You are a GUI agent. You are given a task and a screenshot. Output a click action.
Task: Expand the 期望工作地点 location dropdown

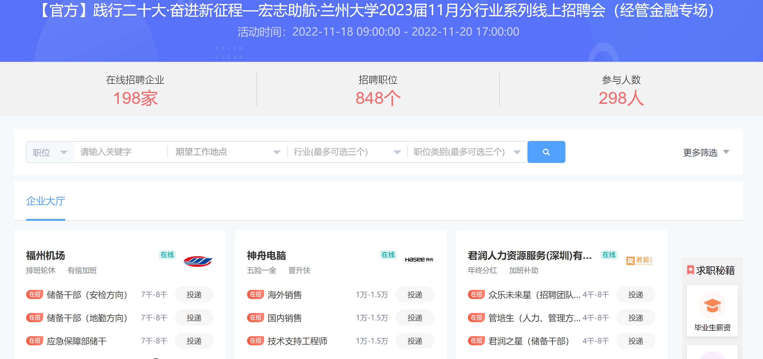click(227, 152)
